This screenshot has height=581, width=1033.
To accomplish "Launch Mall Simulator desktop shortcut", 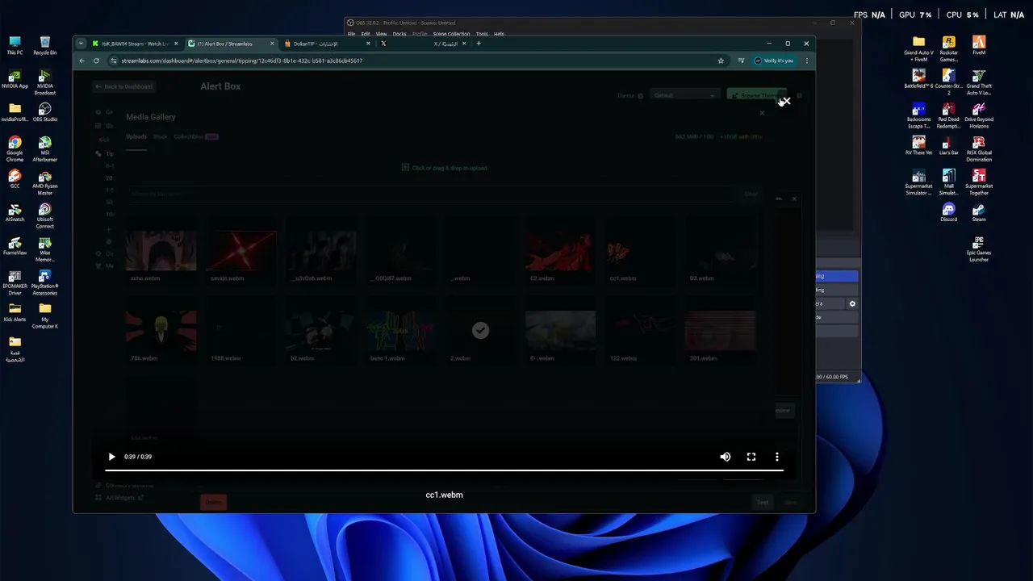I will click(x=949, y=182).
